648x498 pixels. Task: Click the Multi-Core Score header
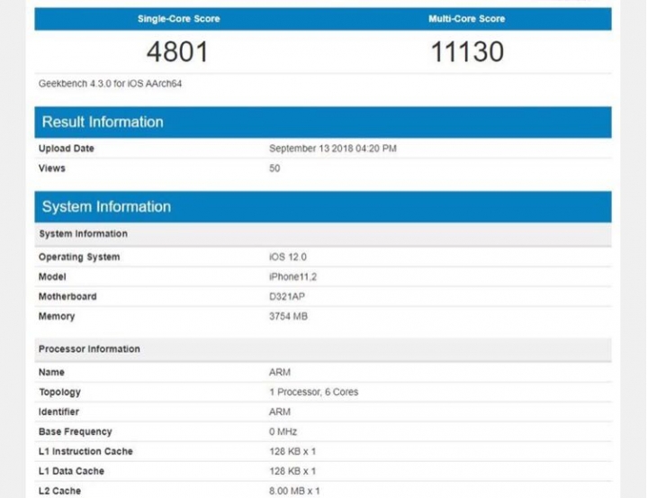466,19
